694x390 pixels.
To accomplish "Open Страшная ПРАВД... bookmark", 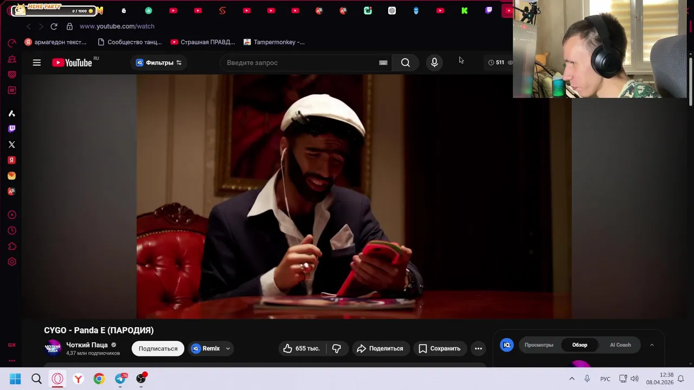I will (203, 42).
